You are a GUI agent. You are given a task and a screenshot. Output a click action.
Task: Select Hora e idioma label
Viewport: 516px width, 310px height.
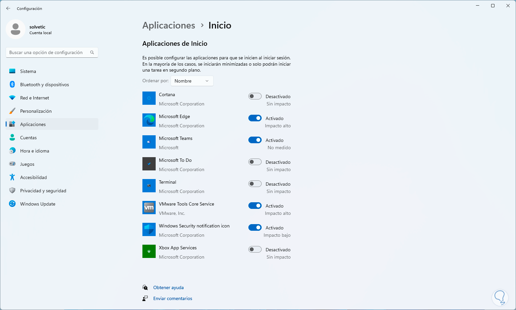point(35,151)
